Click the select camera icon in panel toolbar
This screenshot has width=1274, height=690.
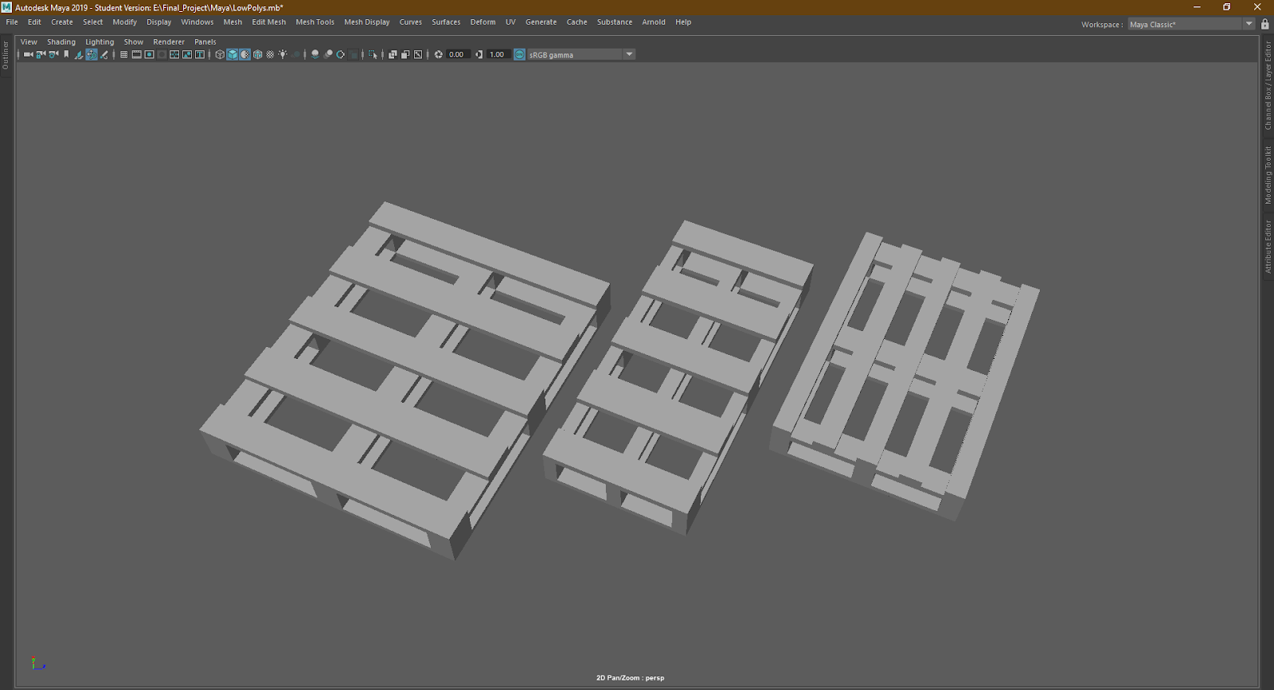tap(28, 55)
